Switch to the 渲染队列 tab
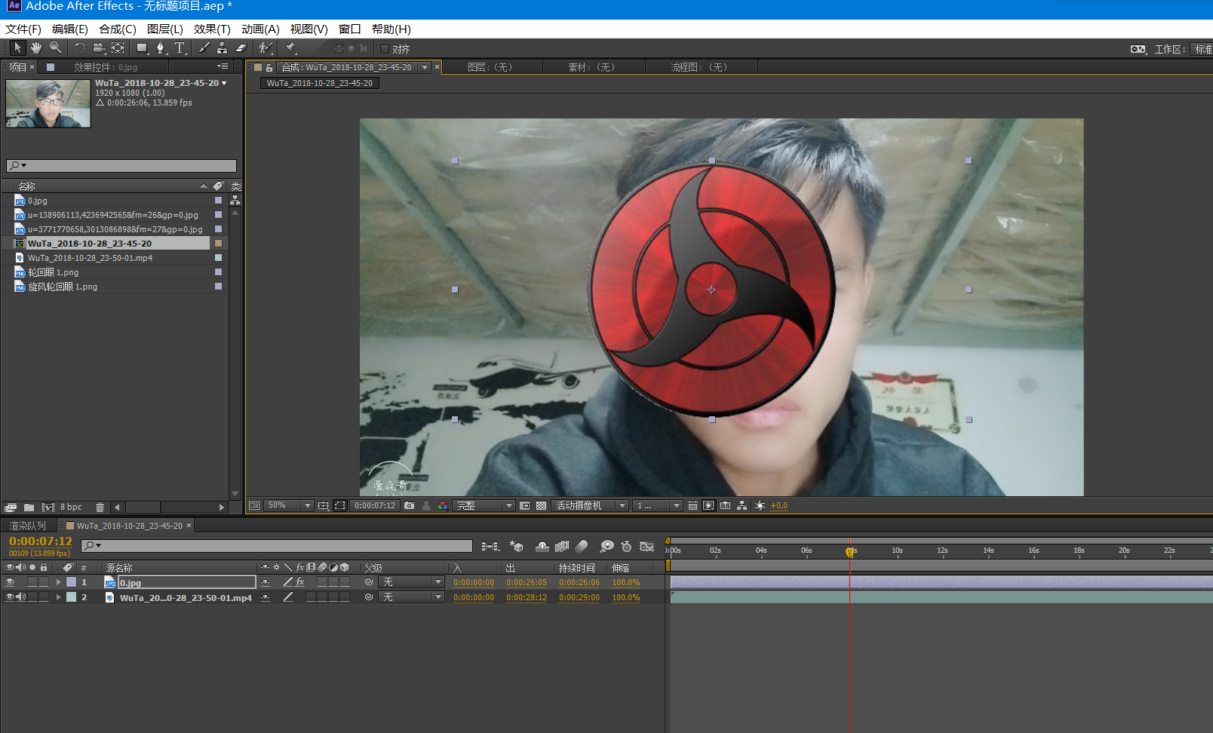Viewport: 1213px width, 733px height. point(28,526)
